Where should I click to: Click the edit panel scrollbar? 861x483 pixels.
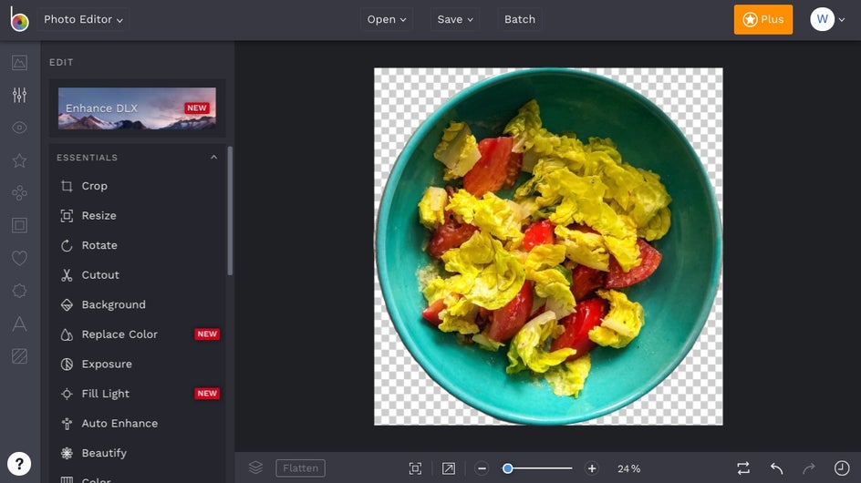point(230,211)
